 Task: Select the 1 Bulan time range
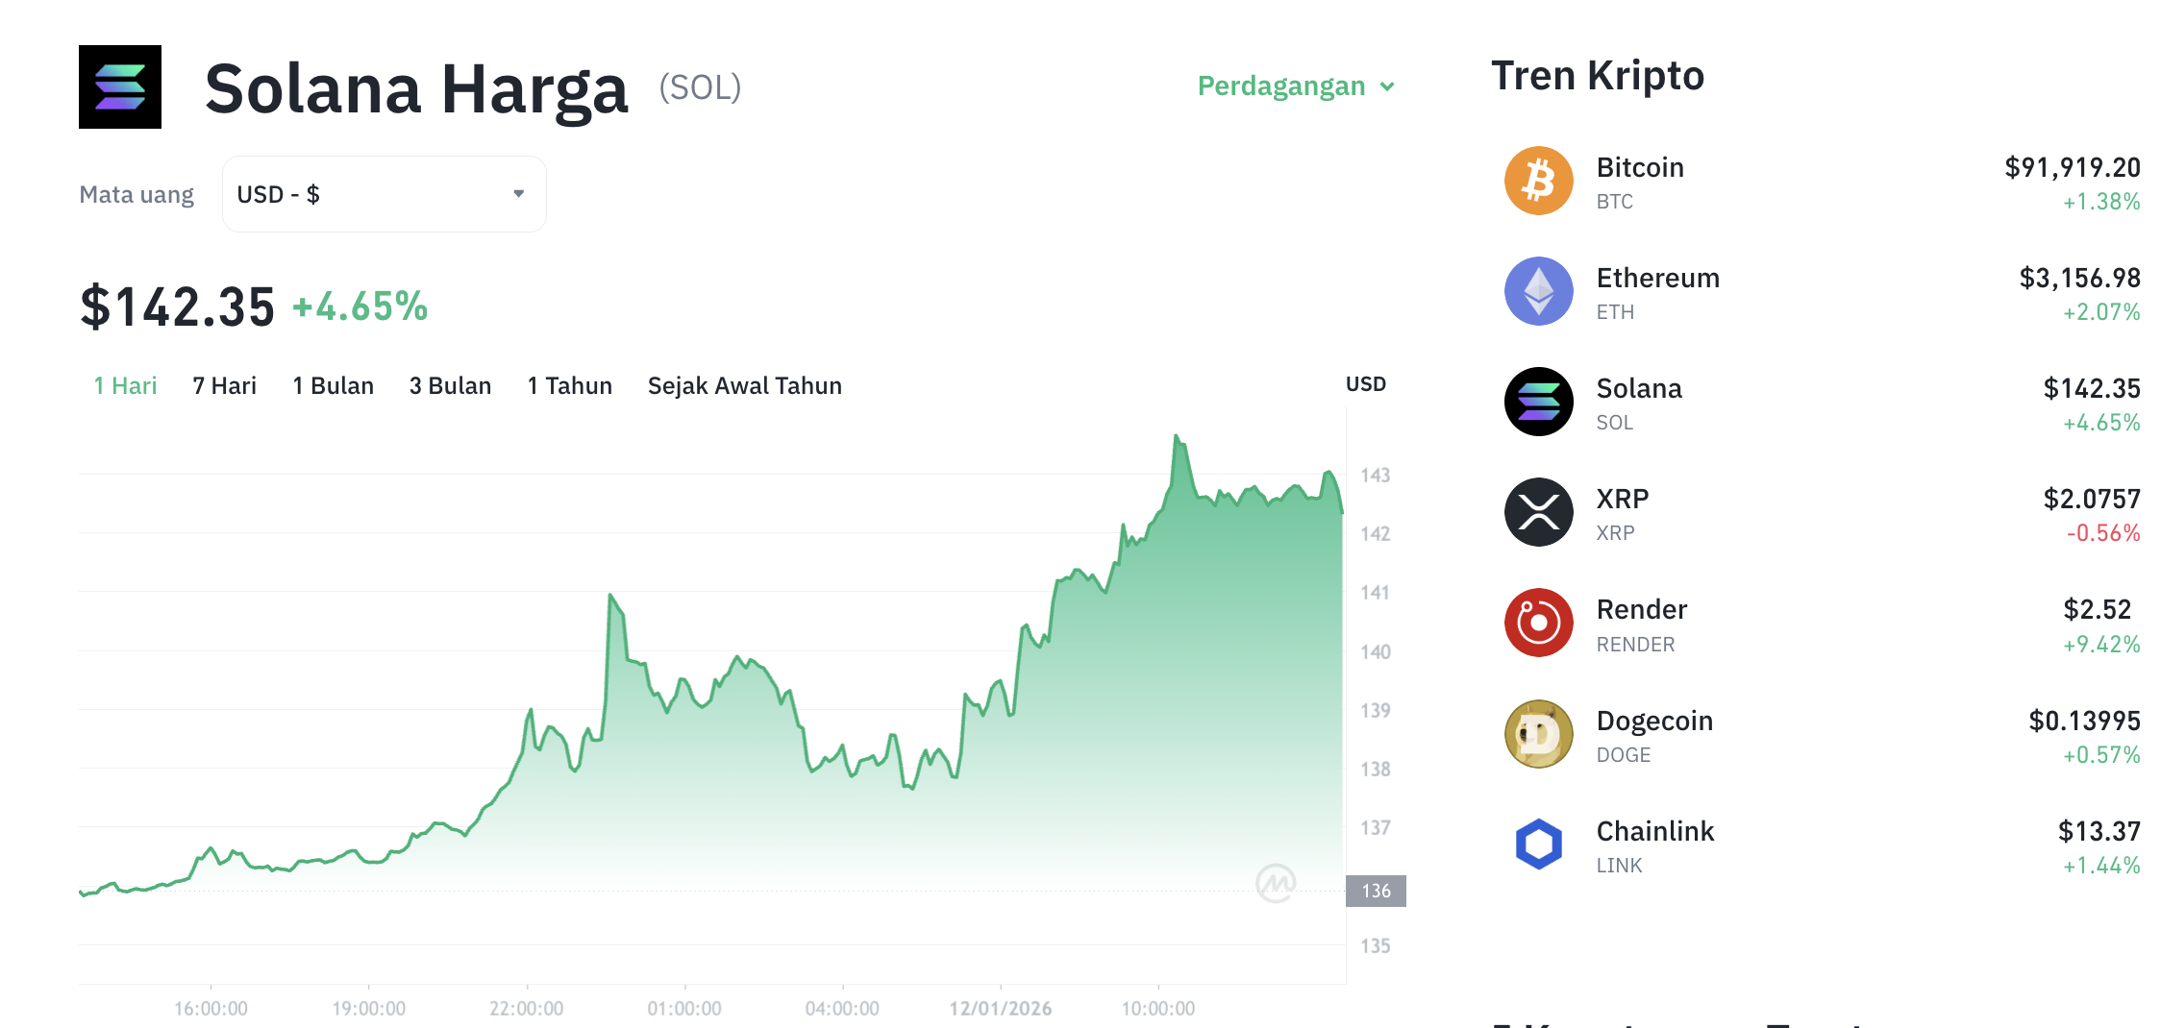[x=333, y=385]
